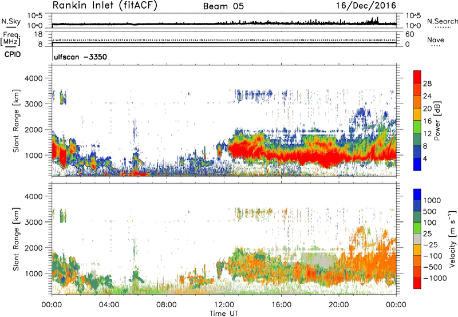Click the blue top segment of Velocity colorbar

pyautogui.click(x=417, y=195)
